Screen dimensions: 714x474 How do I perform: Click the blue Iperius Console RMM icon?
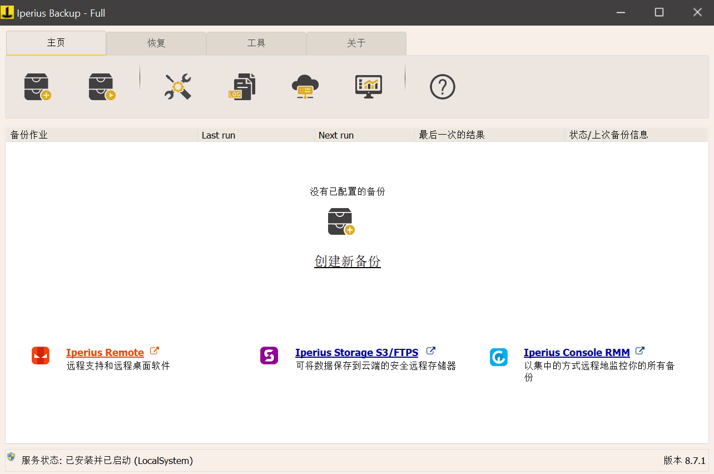(x=498, y=357)
